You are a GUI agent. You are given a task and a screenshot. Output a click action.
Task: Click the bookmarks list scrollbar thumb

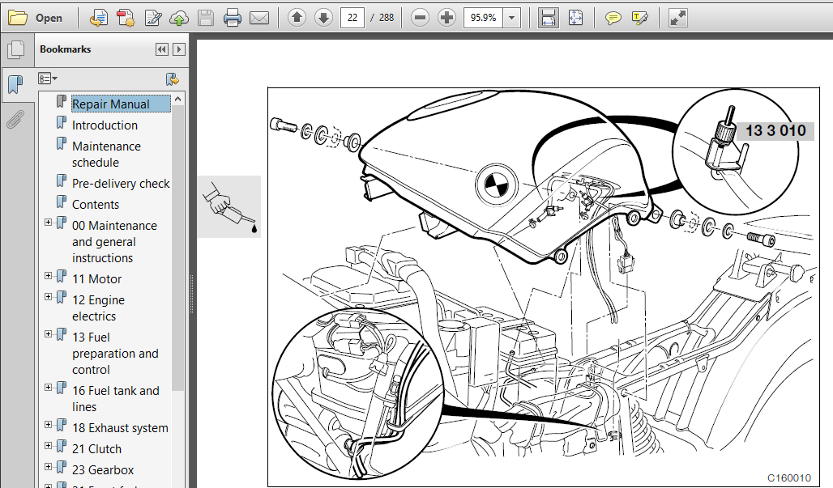pyautogui.click(x=178, y=248)
